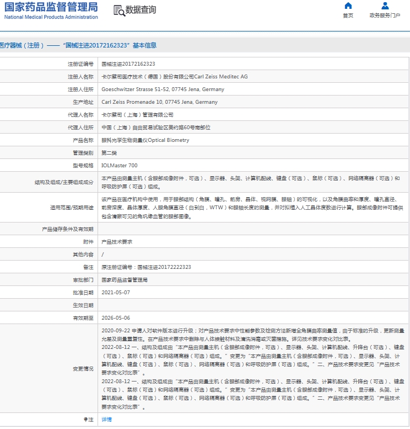This screenshot has width=410, height=429.
Task: Click the 2020-09-22 change record entry
Action: [x=252, y=335]
